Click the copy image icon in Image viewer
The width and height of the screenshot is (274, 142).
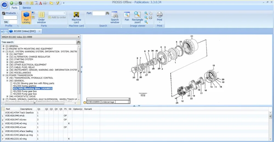[x=150, y=13]
